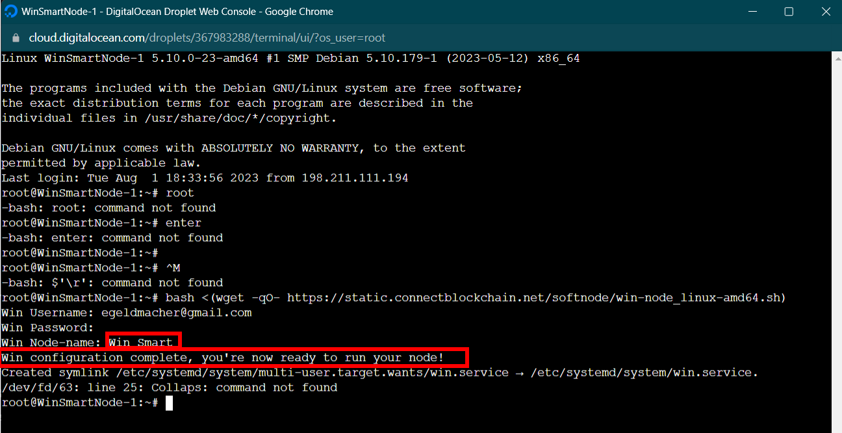Close the Droplet Web Console window
Viewport: 842px width, 433px height.
coord(826,12)
